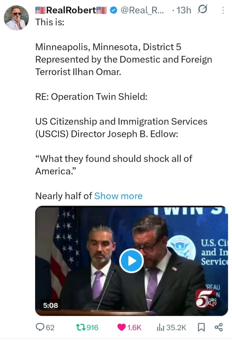
Task: Expand the post with Show more
Action: 118,196
